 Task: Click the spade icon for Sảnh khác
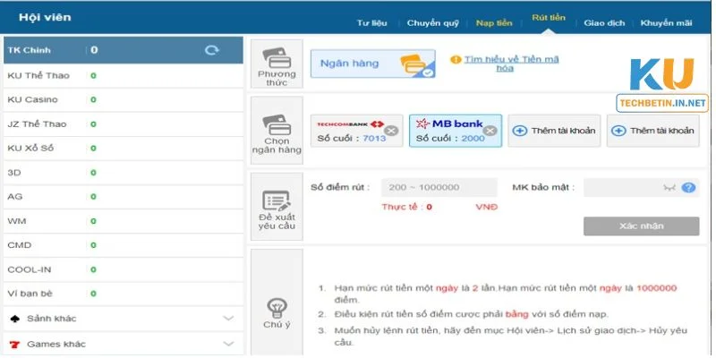click(x=15, y=319)
